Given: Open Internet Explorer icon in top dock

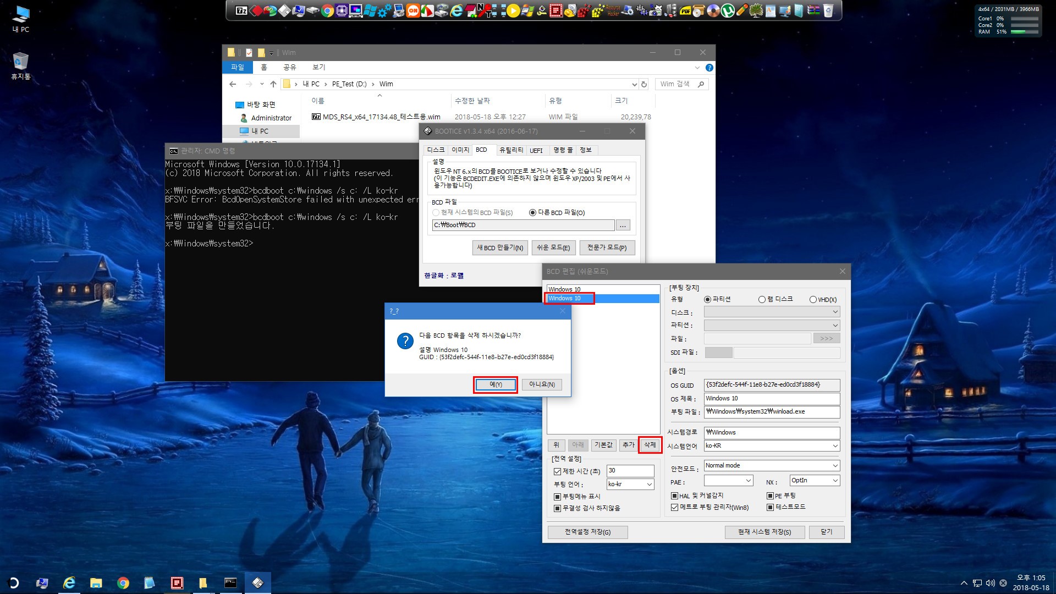Looking at the screenshot, I should (x=456, y=10).
